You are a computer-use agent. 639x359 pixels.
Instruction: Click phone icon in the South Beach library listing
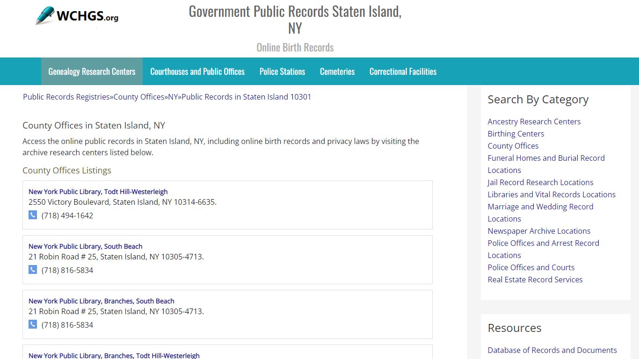33,270
